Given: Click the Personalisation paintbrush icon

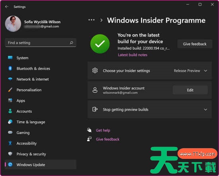Looking at the screenshot, I should (x=10, y=90).
